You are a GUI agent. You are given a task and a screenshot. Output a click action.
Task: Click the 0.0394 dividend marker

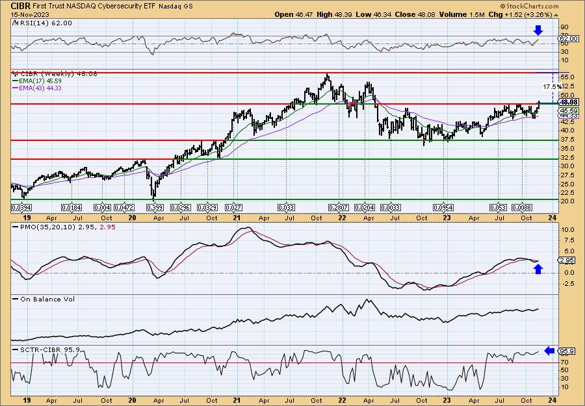[21, 208]
